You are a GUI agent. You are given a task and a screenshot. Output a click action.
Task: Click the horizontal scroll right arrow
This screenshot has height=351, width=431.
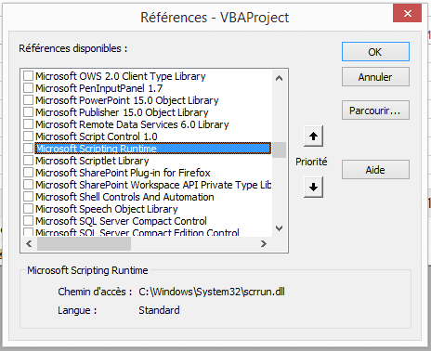[264, 244]
